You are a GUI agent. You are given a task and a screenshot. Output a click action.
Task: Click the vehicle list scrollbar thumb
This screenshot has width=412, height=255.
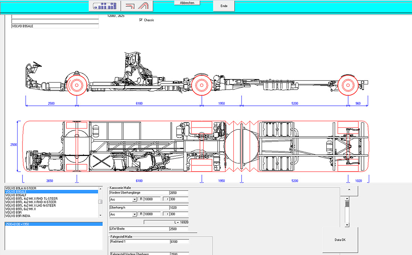coord(100,201)
